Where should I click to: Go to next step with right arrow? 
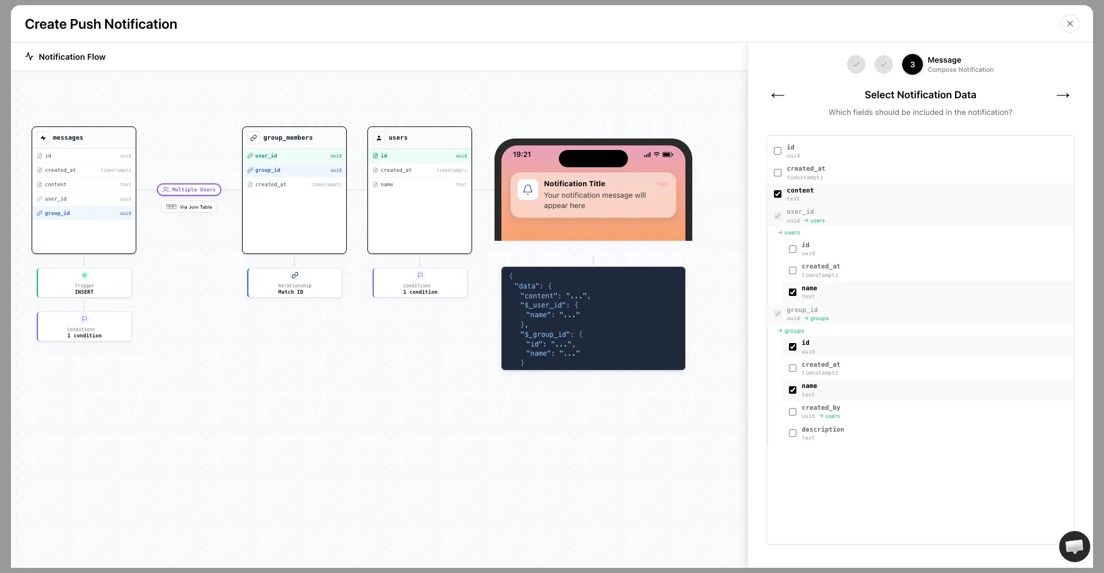(x=1063, y=95)
